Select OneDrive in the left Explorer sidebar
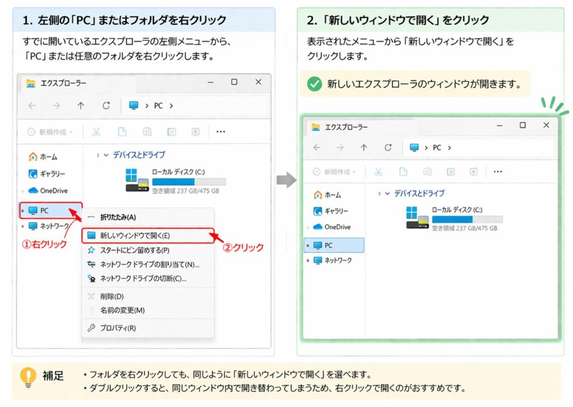The image size is (573, 407). pos(48,190)
